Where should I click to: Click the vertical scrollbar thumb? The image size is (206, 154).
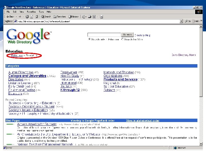click(201, 62)
